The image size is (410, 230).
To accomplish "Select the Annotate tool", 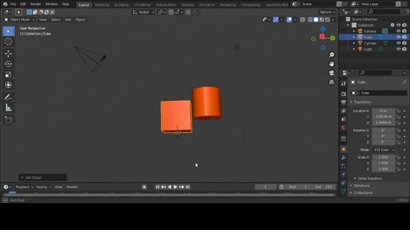I will coord(8,97).
